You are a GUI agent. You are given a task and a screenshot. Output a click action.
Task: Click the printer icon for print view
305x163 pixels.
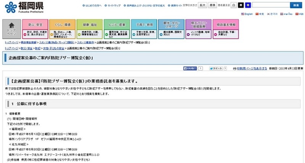235,68
